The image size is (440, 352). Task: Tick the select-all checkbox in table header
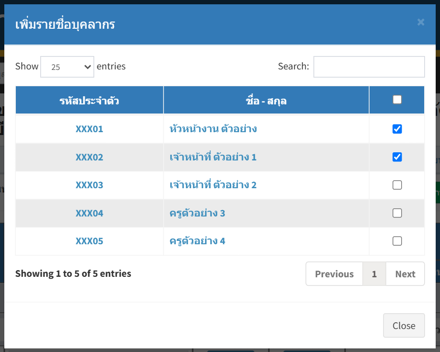397,100
